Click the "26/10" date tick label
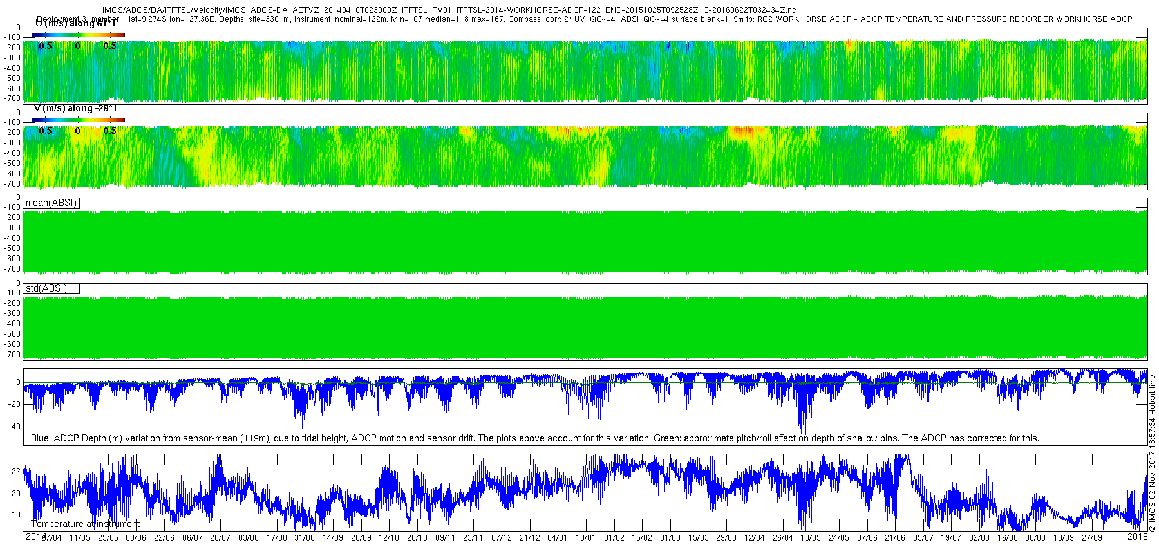This screenshot has width=1159, height=547. click(417, 538)
